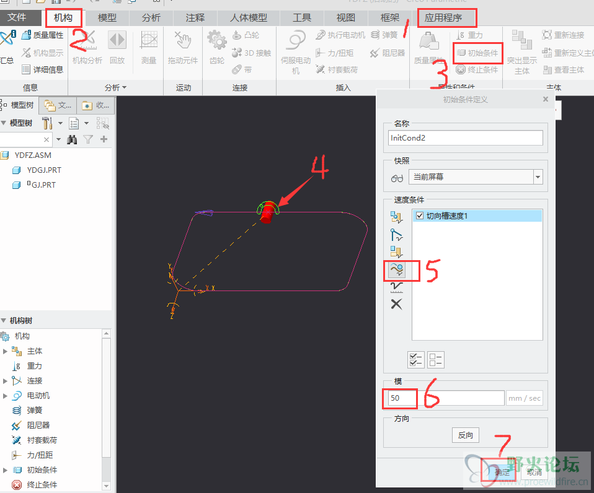The width and height of the screenshot is (594, 493).
Task: Click 查看主体 review body
Action: coord(563,69)
